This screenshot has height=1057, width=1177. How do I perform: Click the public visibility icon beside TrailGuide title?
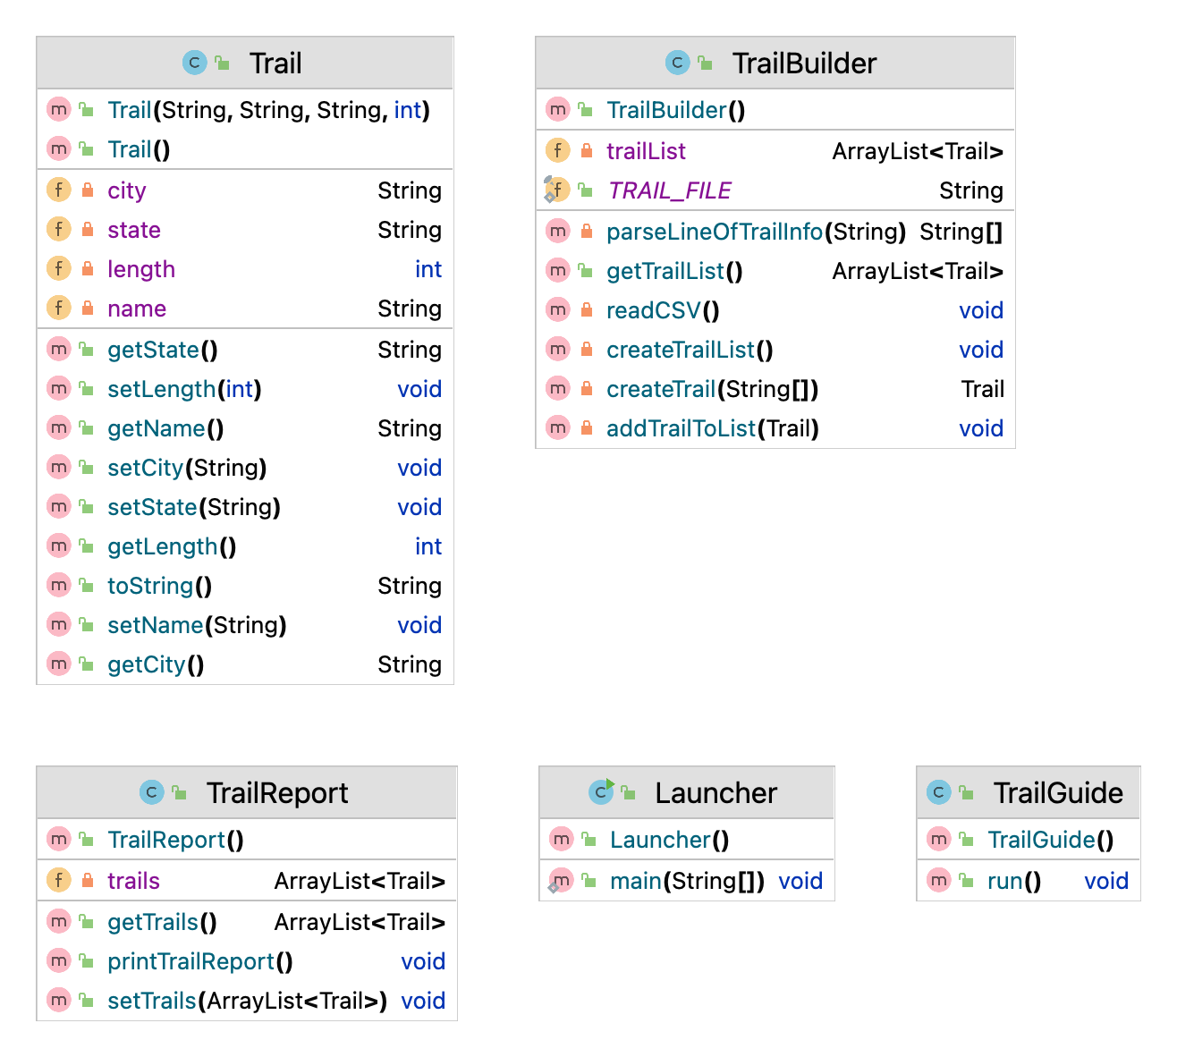966,792
